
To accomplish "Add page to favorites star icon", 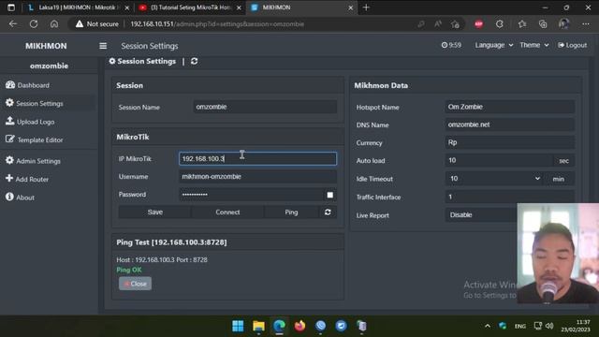I will pos(455,24).
